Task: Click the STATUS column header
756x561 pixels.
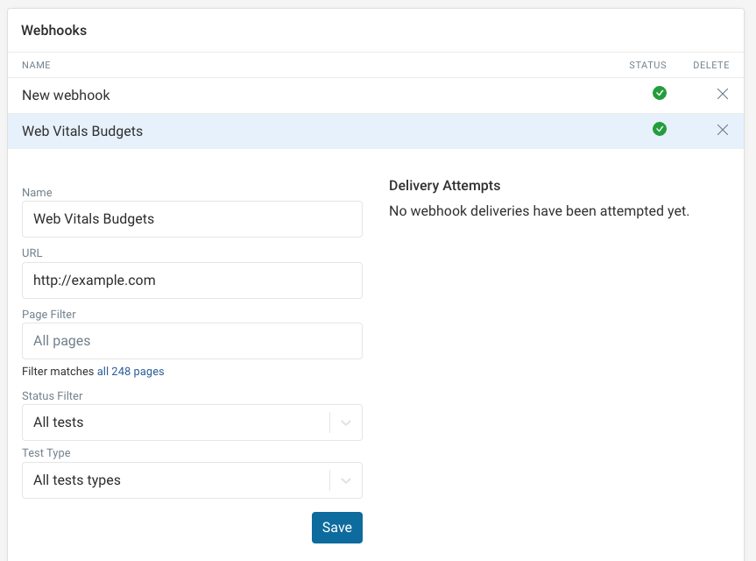Action: coord(647,65)
